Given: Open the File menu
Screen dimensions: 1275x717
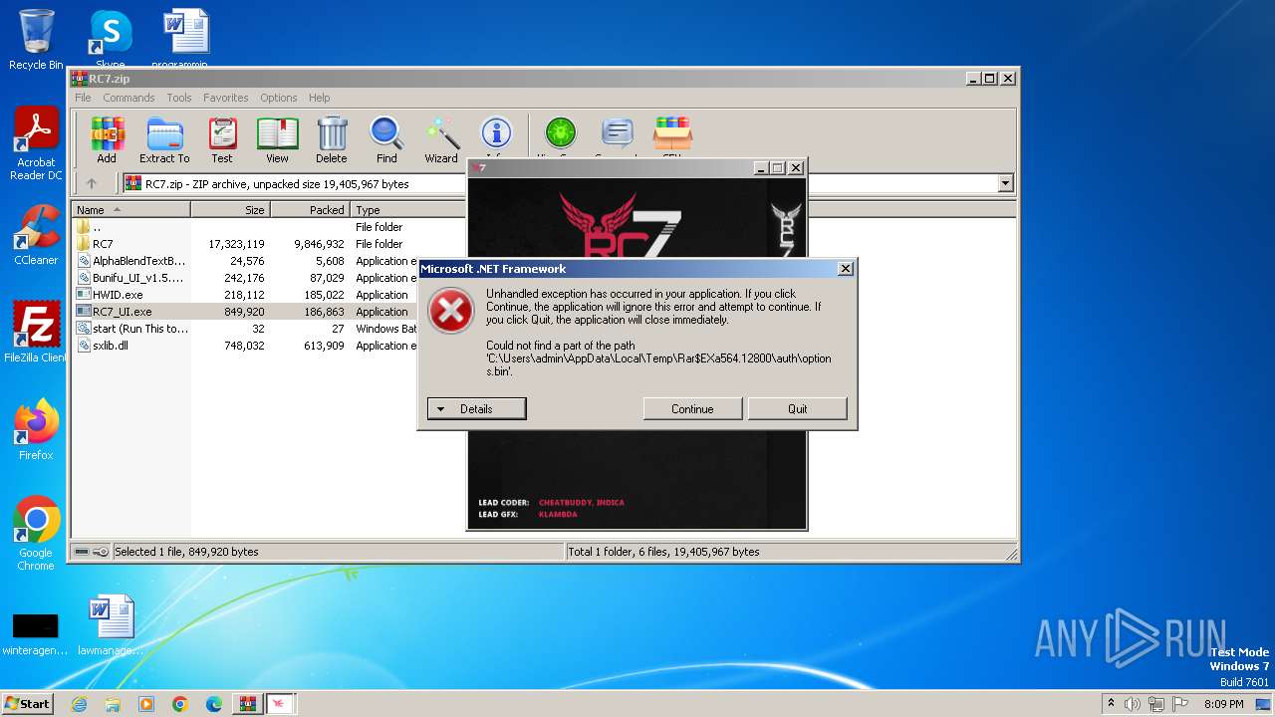Looking at the screenshot, I should 83,98.
